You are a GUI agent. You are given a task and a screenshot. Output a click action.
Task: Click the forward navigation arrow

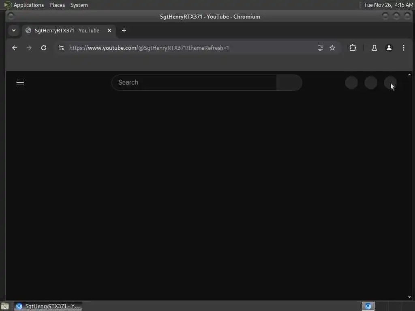(x=29, y=48)
